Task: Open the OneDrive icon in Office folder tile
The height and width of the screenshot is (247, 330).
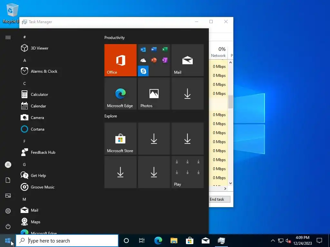Action: pyautogui.click(x=143, y=60)
